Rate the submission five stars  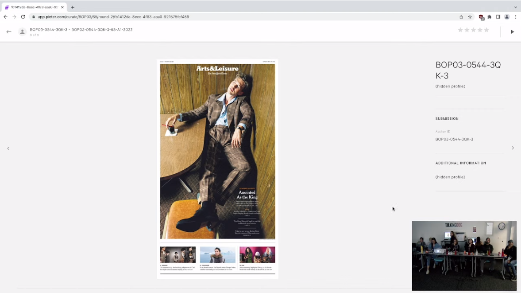point(486,30)
